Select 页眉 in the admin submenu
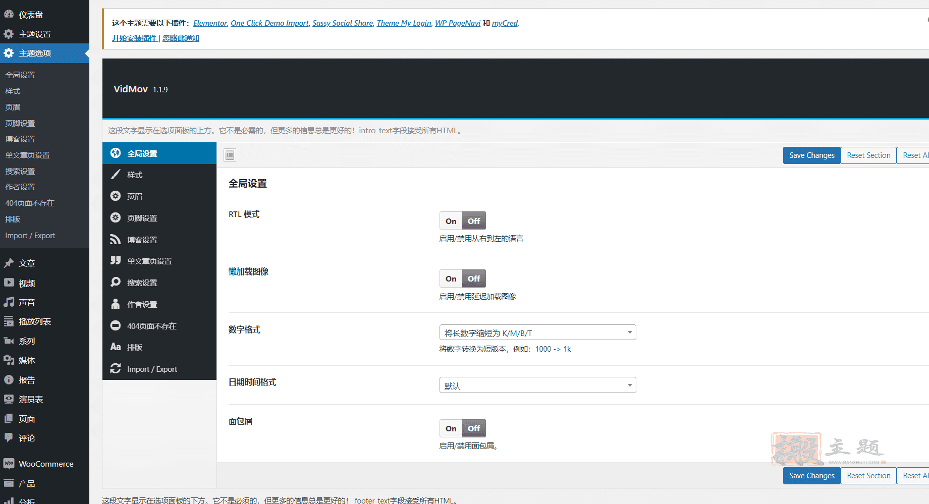The image size is (929, 504). coord(13,107)
